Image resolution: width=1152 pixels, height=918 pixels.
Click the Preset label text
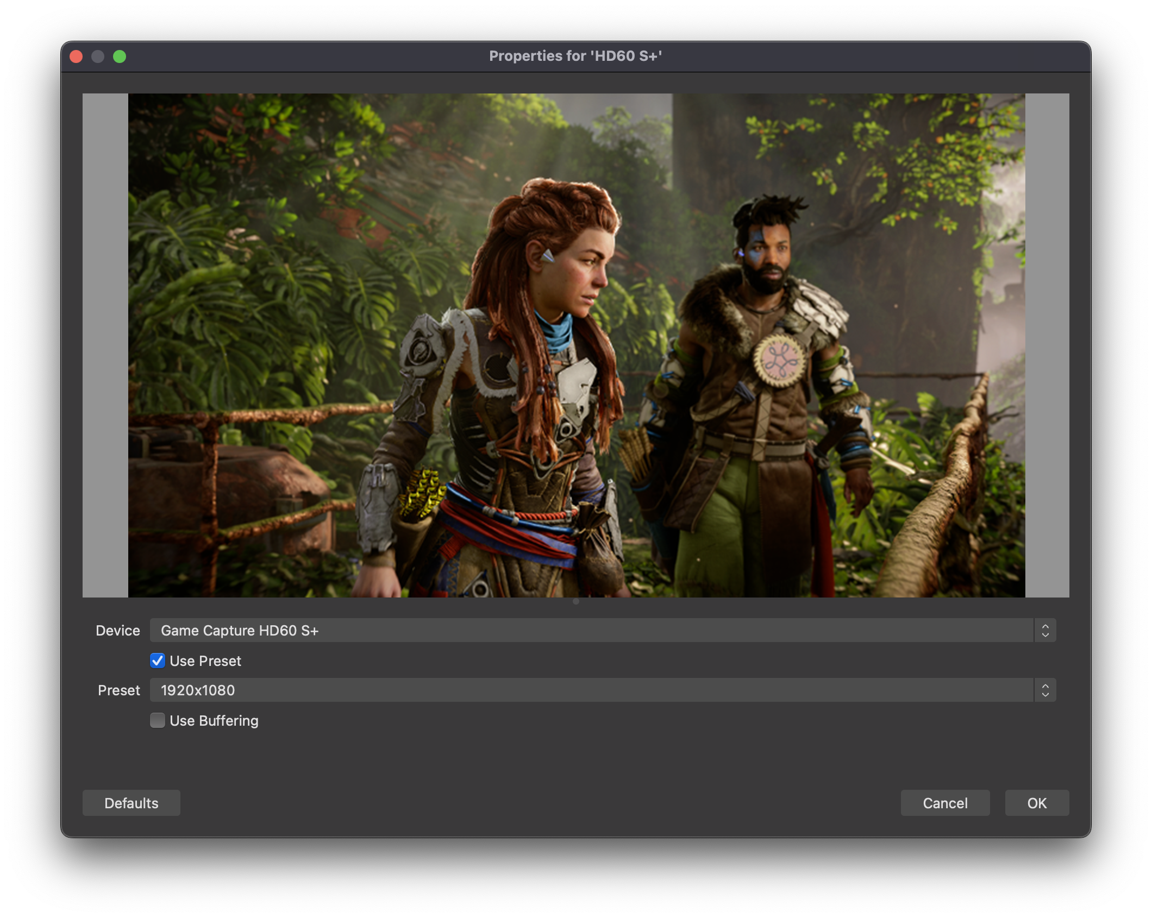(x=119, y=690)
